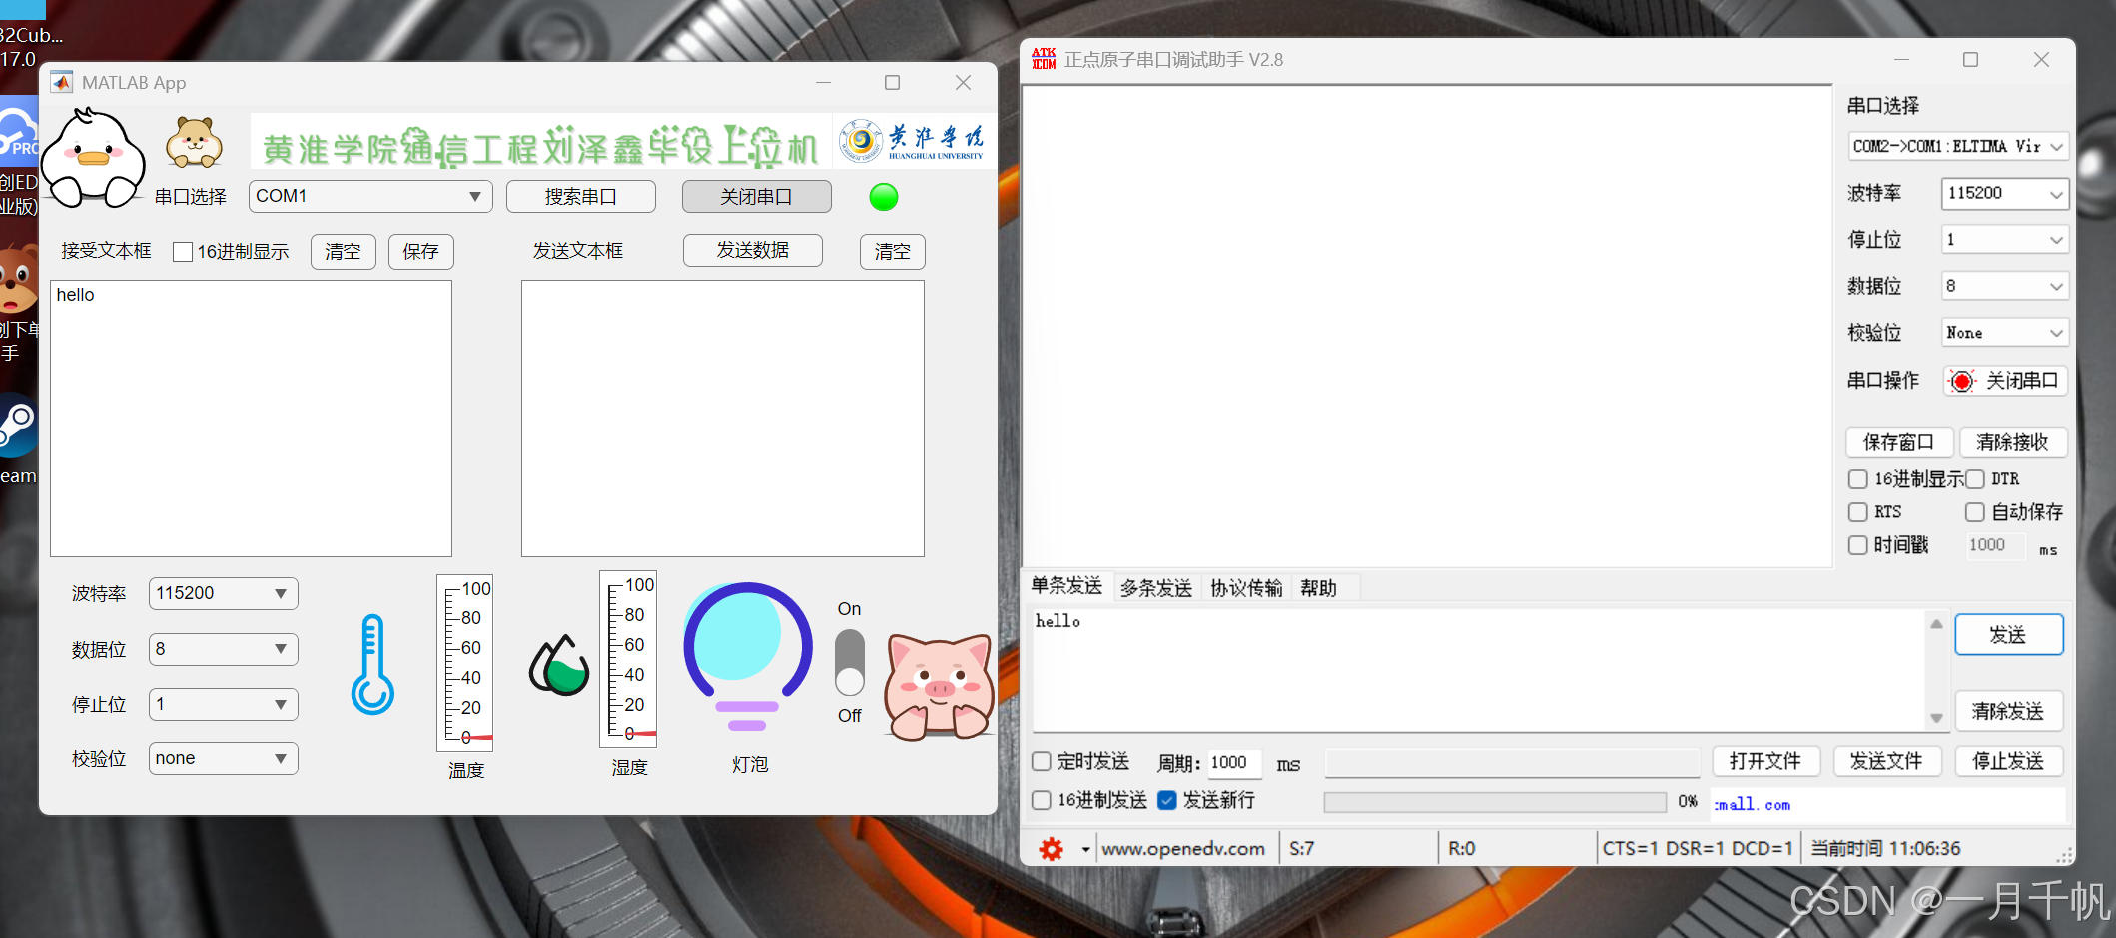Viewport: 2116px width, 938px height.
Task: Toggle 16进制显示 checkbox in MATLAB App
Action: pos(183,252)
